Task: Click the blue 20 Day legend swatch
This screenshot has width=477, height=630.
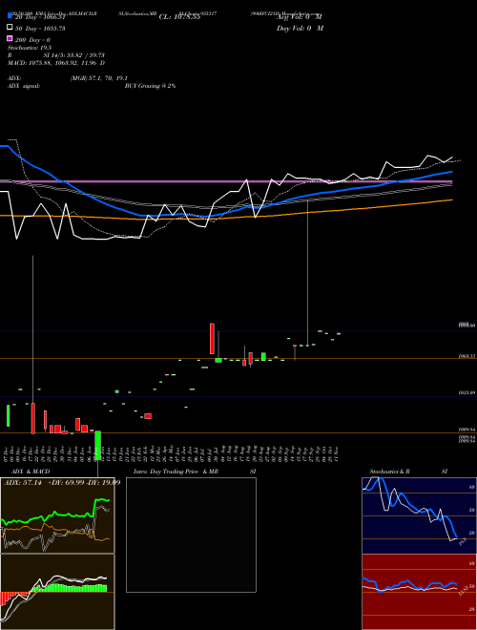Action: (x=10, y=16)
